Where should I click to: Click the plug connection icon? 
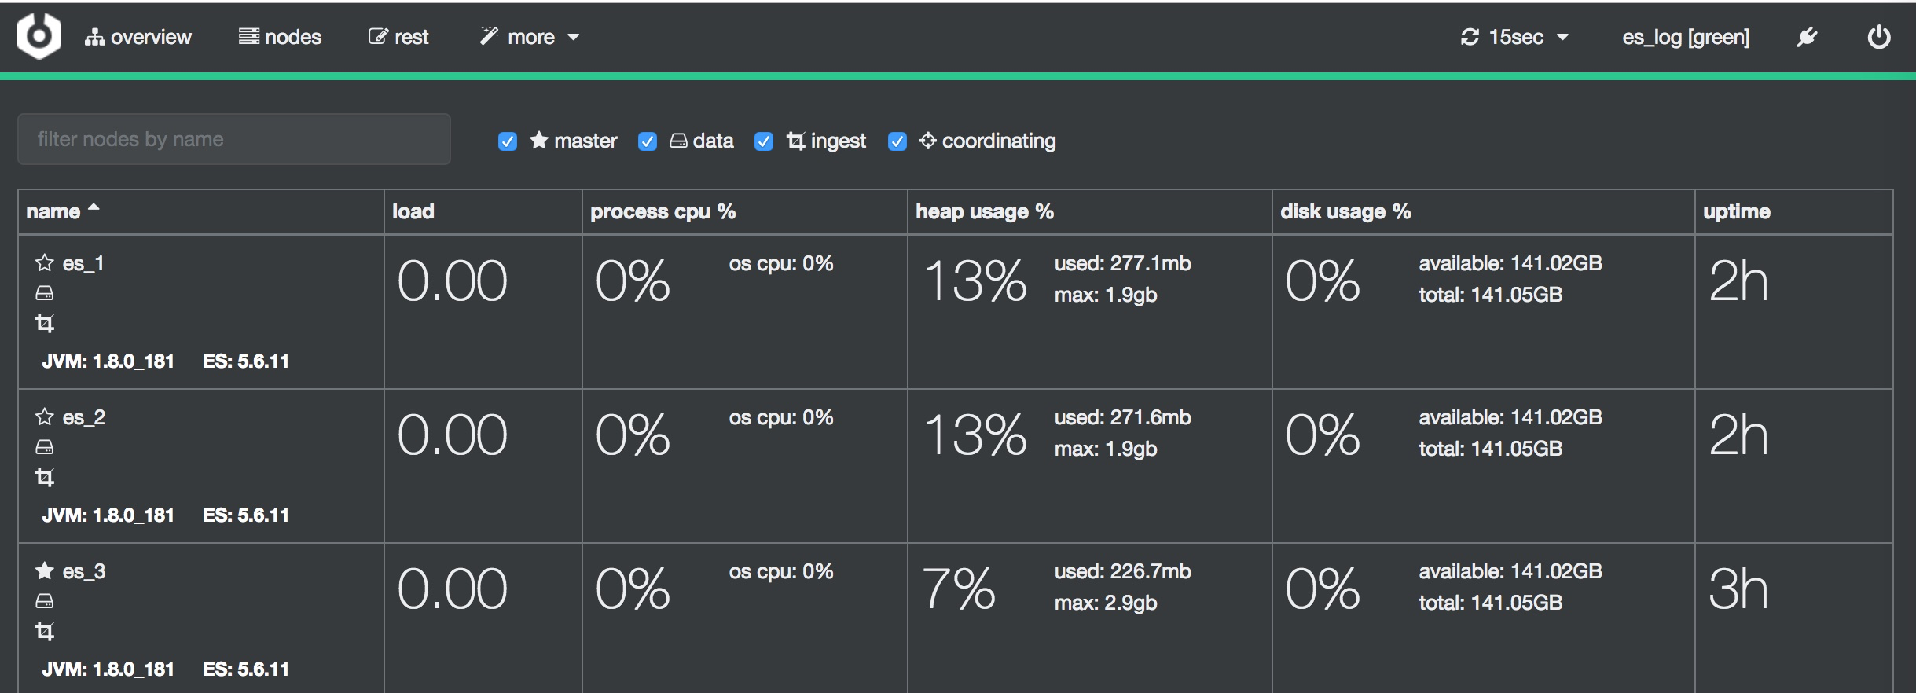tap(1807, 37)
